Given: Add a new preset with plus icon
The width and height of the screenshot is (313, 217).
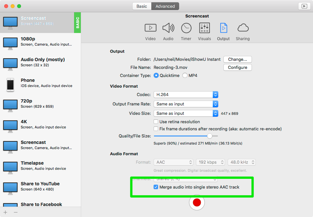Looking at the screenshot, I should coord(5,212).
